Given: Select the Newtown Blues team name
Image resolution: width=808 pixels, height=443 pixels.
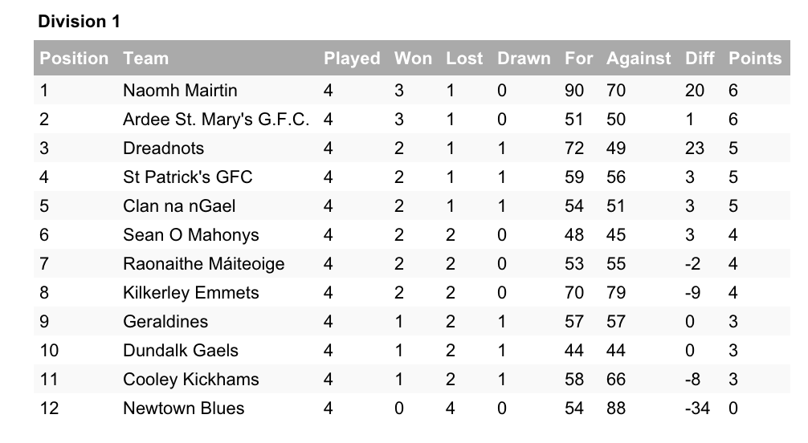Looking at the screenshot, I should click(184, 408).
